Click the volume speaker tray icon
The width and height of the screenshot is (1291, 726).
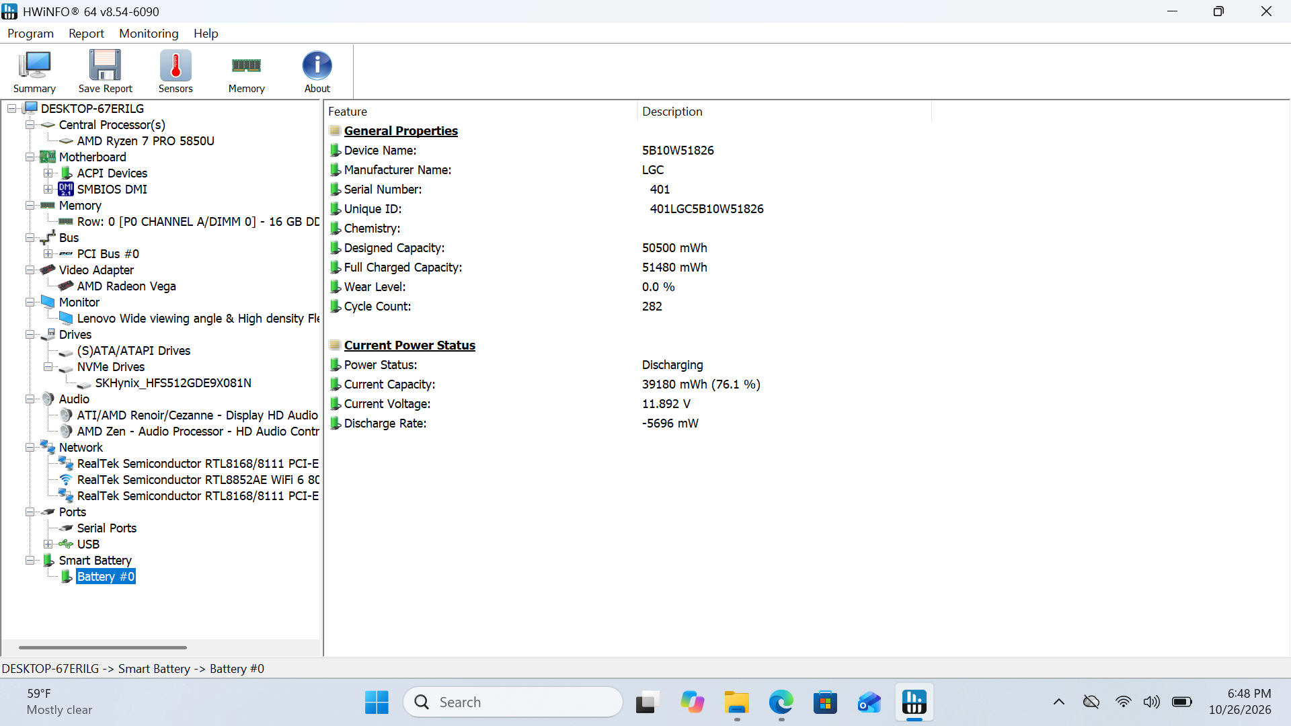(x=1152, y=702)
